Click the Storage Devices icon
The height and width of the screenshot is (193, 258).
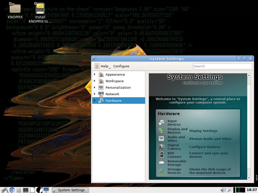(x=161, y=171)
